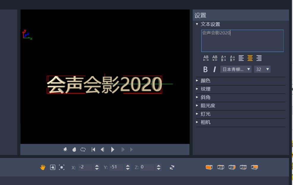Select the resize tool with corner brackets

(62, 167)
